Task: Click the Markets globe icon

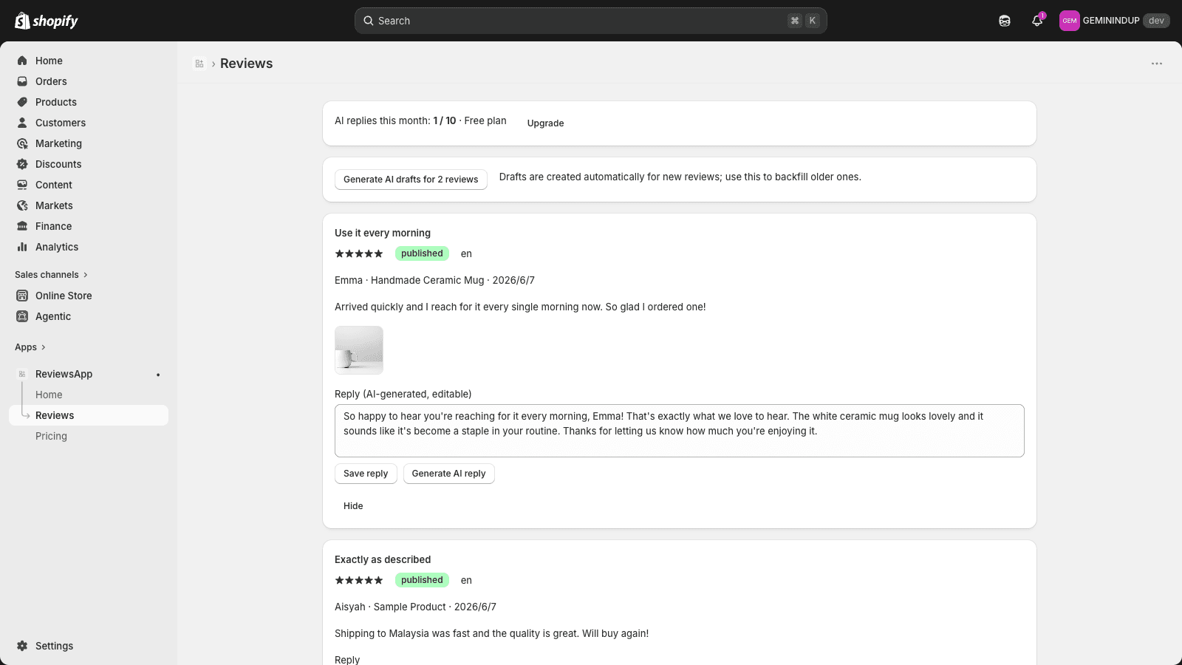Action: (x=22, y=205)
